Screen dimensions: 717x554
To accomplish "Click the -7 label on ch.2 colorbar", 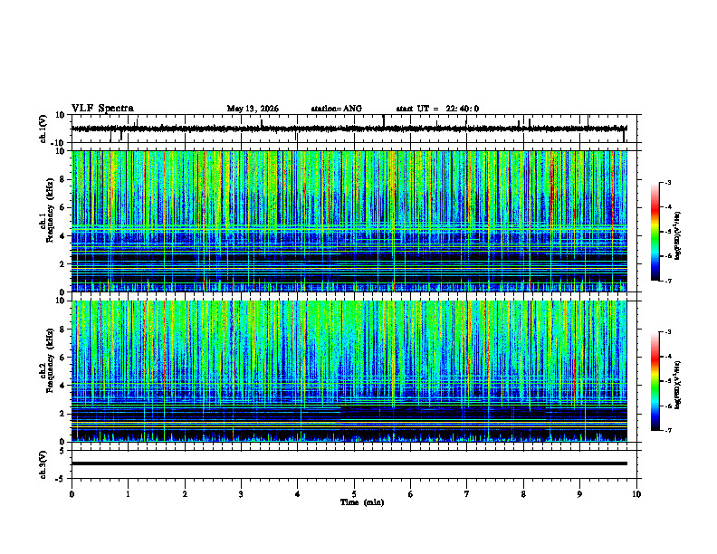I will pyautogui.click(x=667, y=430).
